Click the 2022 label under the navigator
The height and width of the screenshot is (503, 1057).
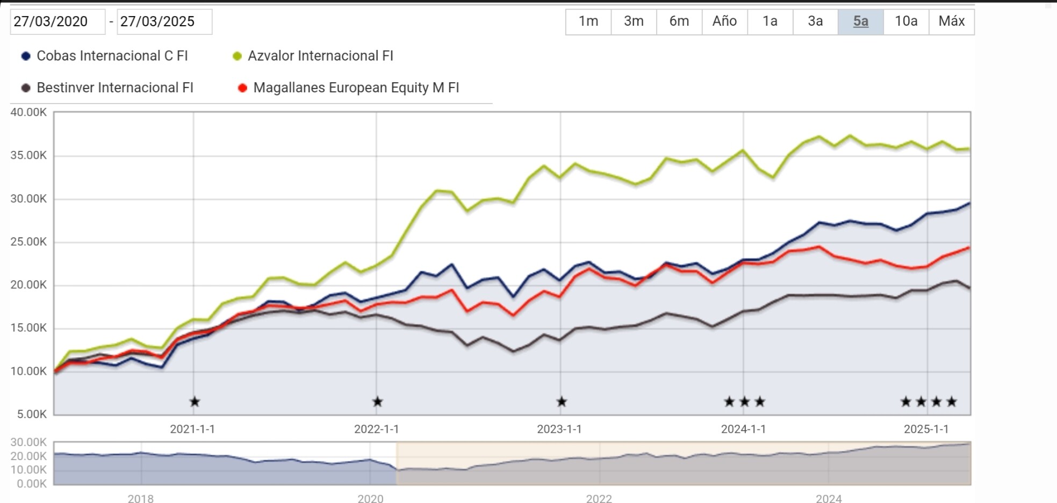coord(599,498)
